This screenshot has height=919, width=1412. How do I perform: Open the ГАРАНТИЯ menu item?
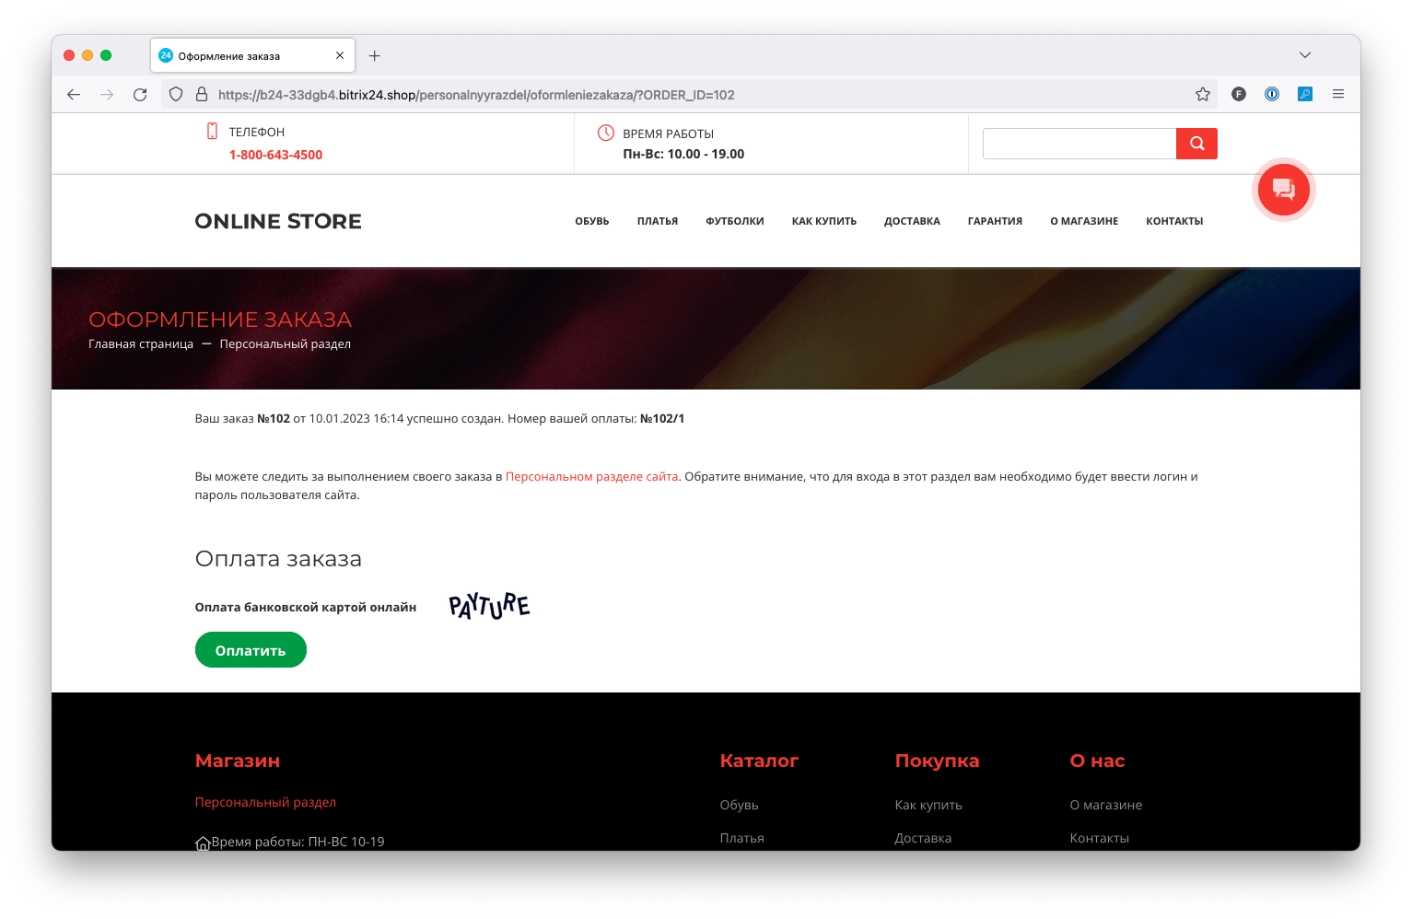tap(995, 221)
